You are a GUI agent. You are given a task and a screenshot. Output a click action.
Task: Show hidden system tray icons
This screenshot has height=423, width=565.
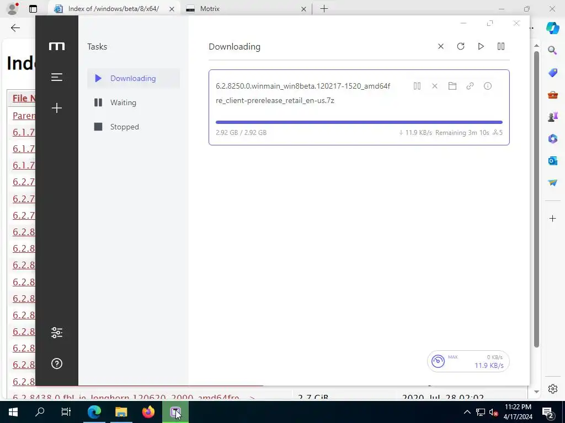(467, 412)
